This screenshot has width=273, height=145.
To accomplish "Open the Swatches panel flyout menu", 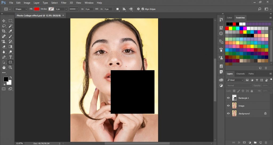I will (x=270, y=18).
